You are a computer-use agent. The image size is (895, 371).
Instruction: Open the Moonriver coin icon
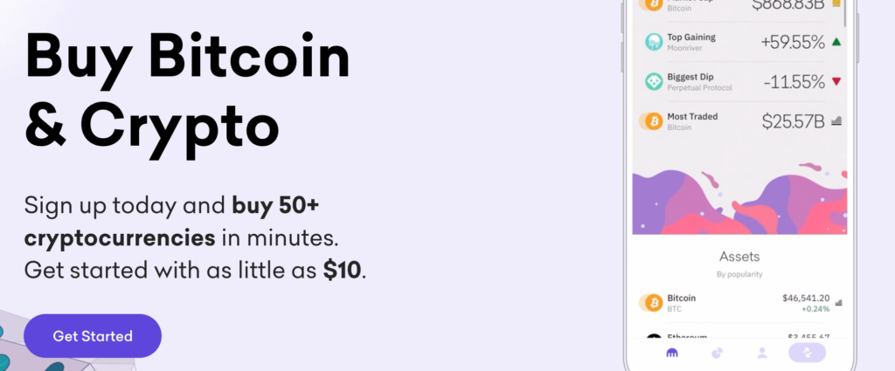click(654, 42)
